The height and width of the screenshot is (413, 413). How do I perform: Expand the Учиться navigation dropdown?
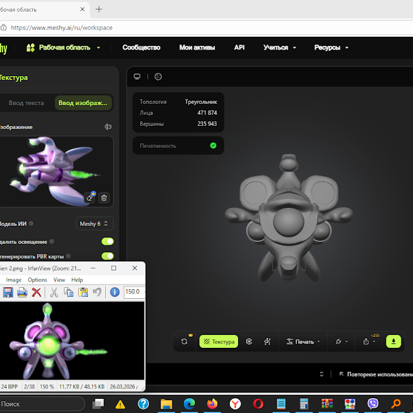(279, 47)
